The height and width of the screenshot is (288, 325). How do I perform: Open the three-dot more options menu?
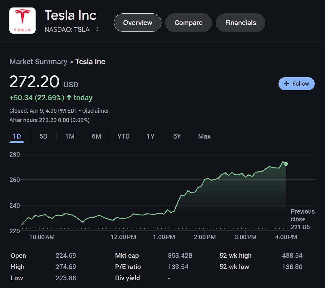[x=97, y=29]
